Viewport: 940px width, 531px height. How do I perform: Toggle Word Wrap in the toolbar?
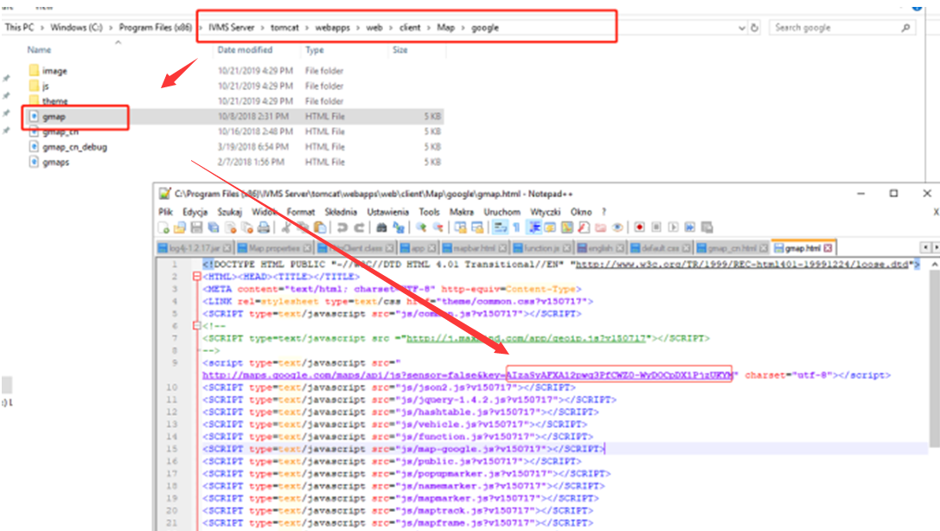[x=501, y=227]
